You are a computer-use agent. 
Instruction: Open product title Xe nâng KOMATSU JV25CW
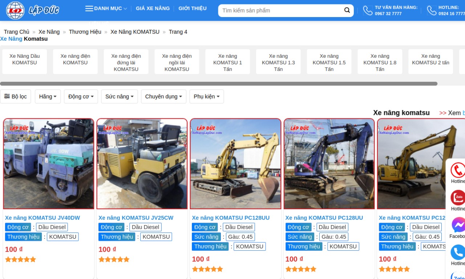point(136,218)
